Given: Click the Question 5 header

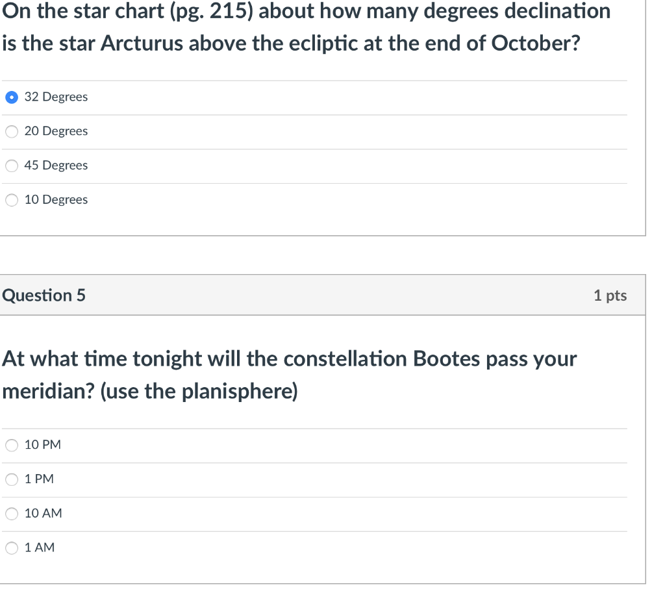Looking at the screenshot, I should tap(42, 295).
